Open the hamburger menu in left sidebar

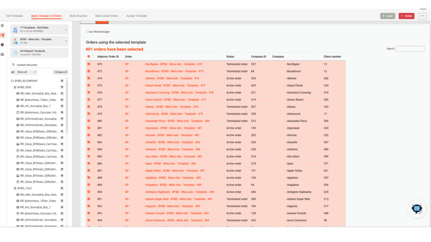click(3, 26)
